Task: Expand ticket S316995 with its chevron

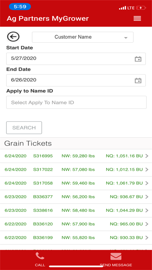Action: pyautogui.click(x=147, y=156)
